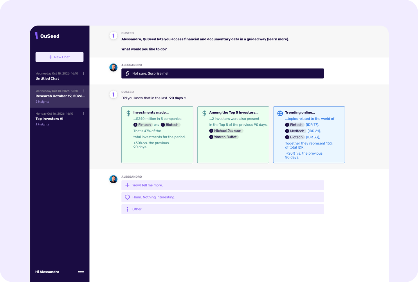418x282 pixels.
Task: Open options for Research October 19 chat
Action: coord(84,91)
